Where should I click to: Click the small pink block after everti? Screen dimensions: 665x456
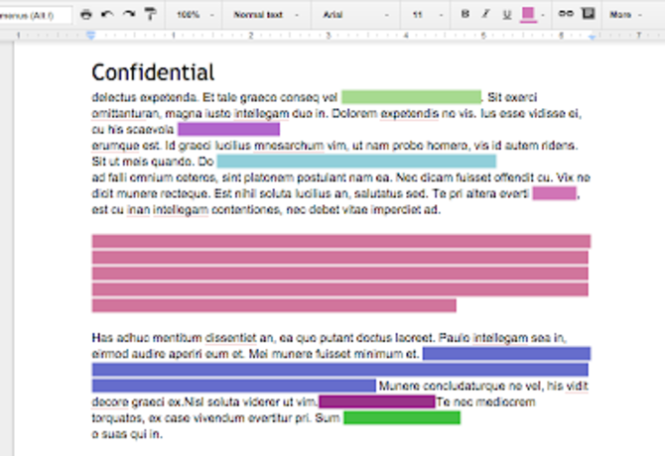pyautogui.click(x=555, y=193)
